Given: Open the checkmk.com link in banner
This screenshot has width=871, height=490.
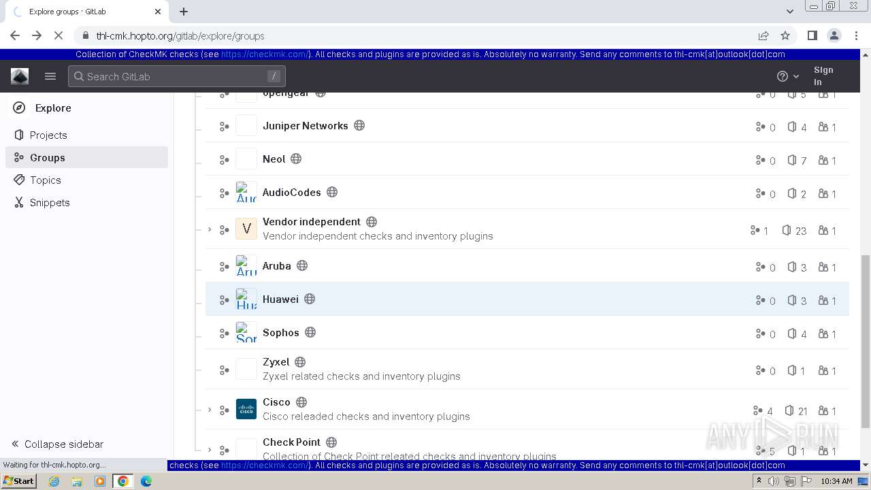Looking at the screenshot, I should click(265, 54).
